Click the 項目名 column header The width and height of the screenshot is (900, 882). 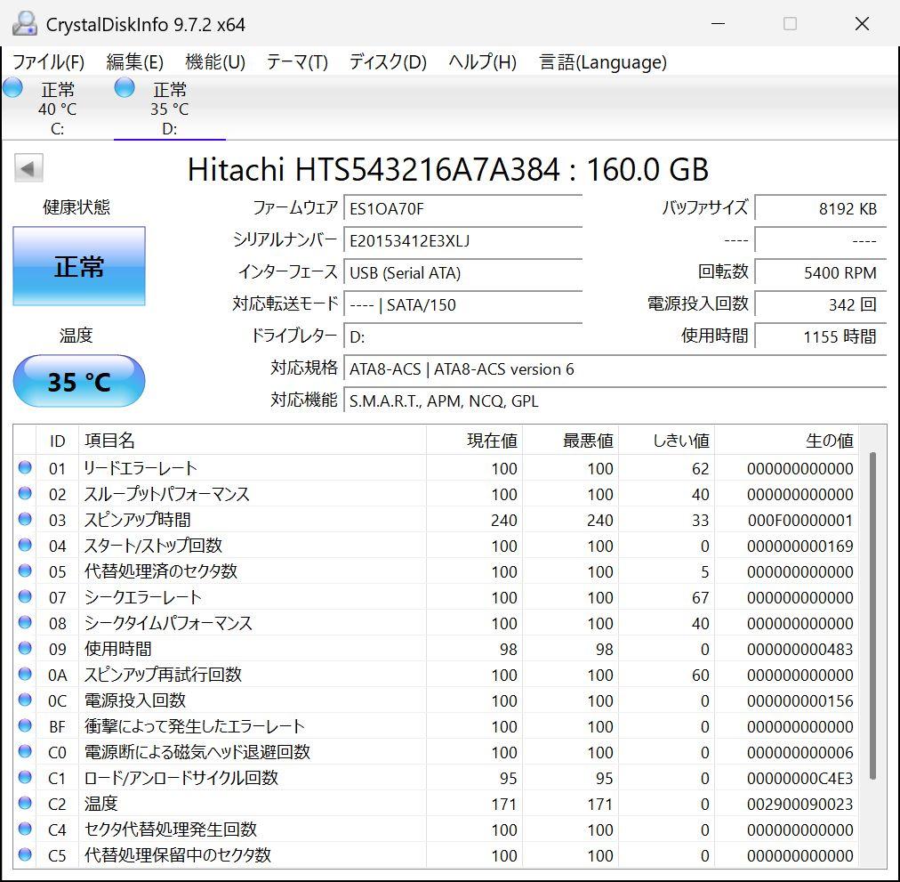point(110,441)
